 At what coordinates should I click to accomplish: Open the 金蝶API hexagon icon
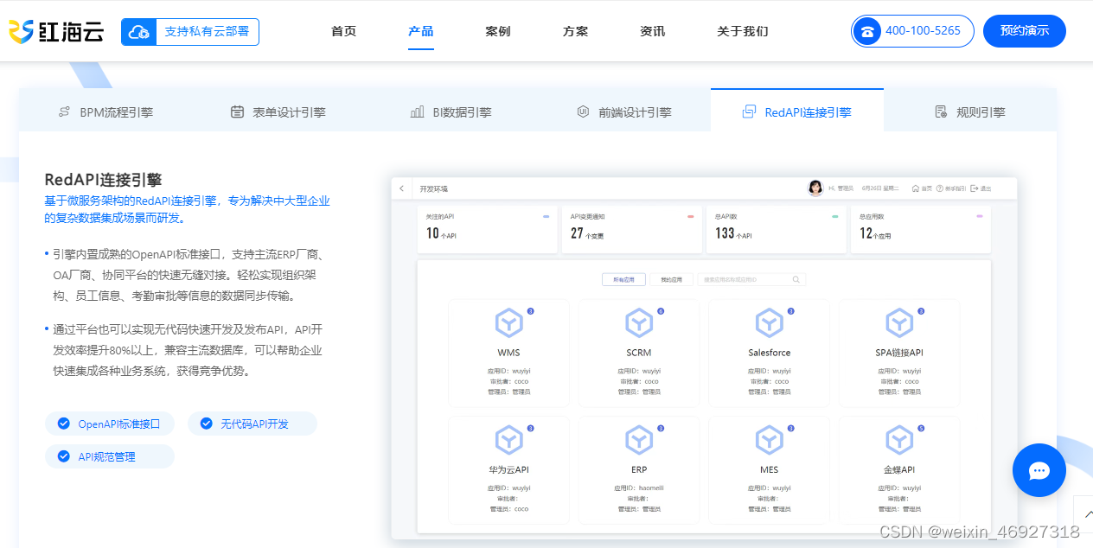(899, 441)
